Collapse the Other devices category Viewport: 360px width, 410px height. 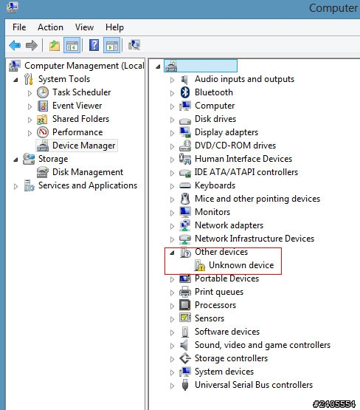pyautogui.click(x=172, y=253)
